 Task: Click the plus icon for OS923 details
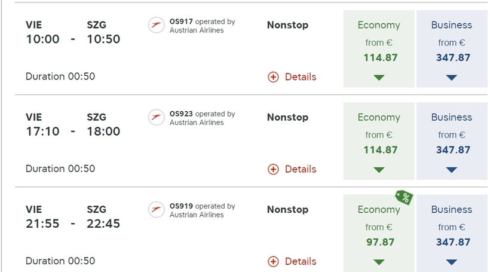(273, 169)
